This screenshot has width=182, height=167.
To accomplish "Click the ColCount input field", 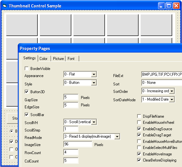I will pyautogui.click(x=71, y=161).
